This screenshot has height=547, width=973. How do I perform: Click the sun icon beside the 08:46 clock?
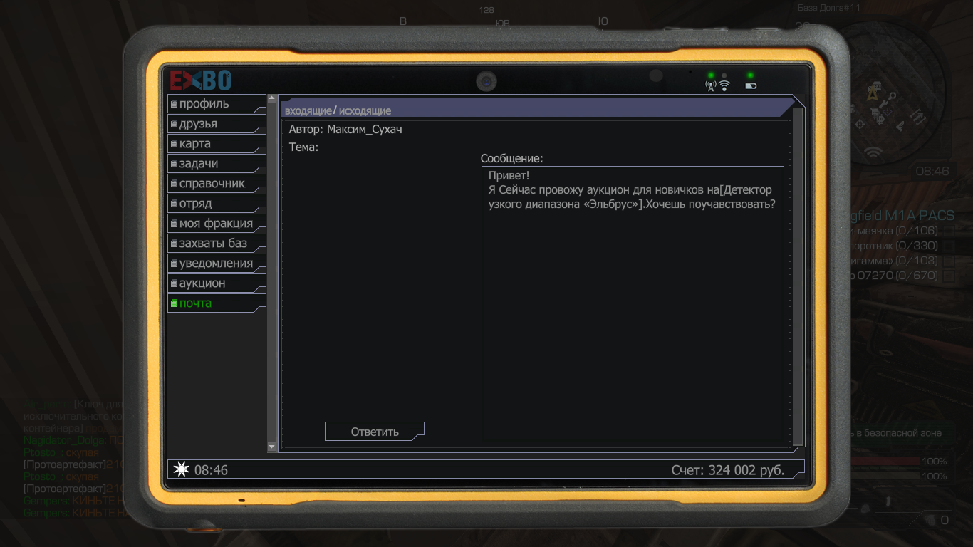(x=182, y=469)
